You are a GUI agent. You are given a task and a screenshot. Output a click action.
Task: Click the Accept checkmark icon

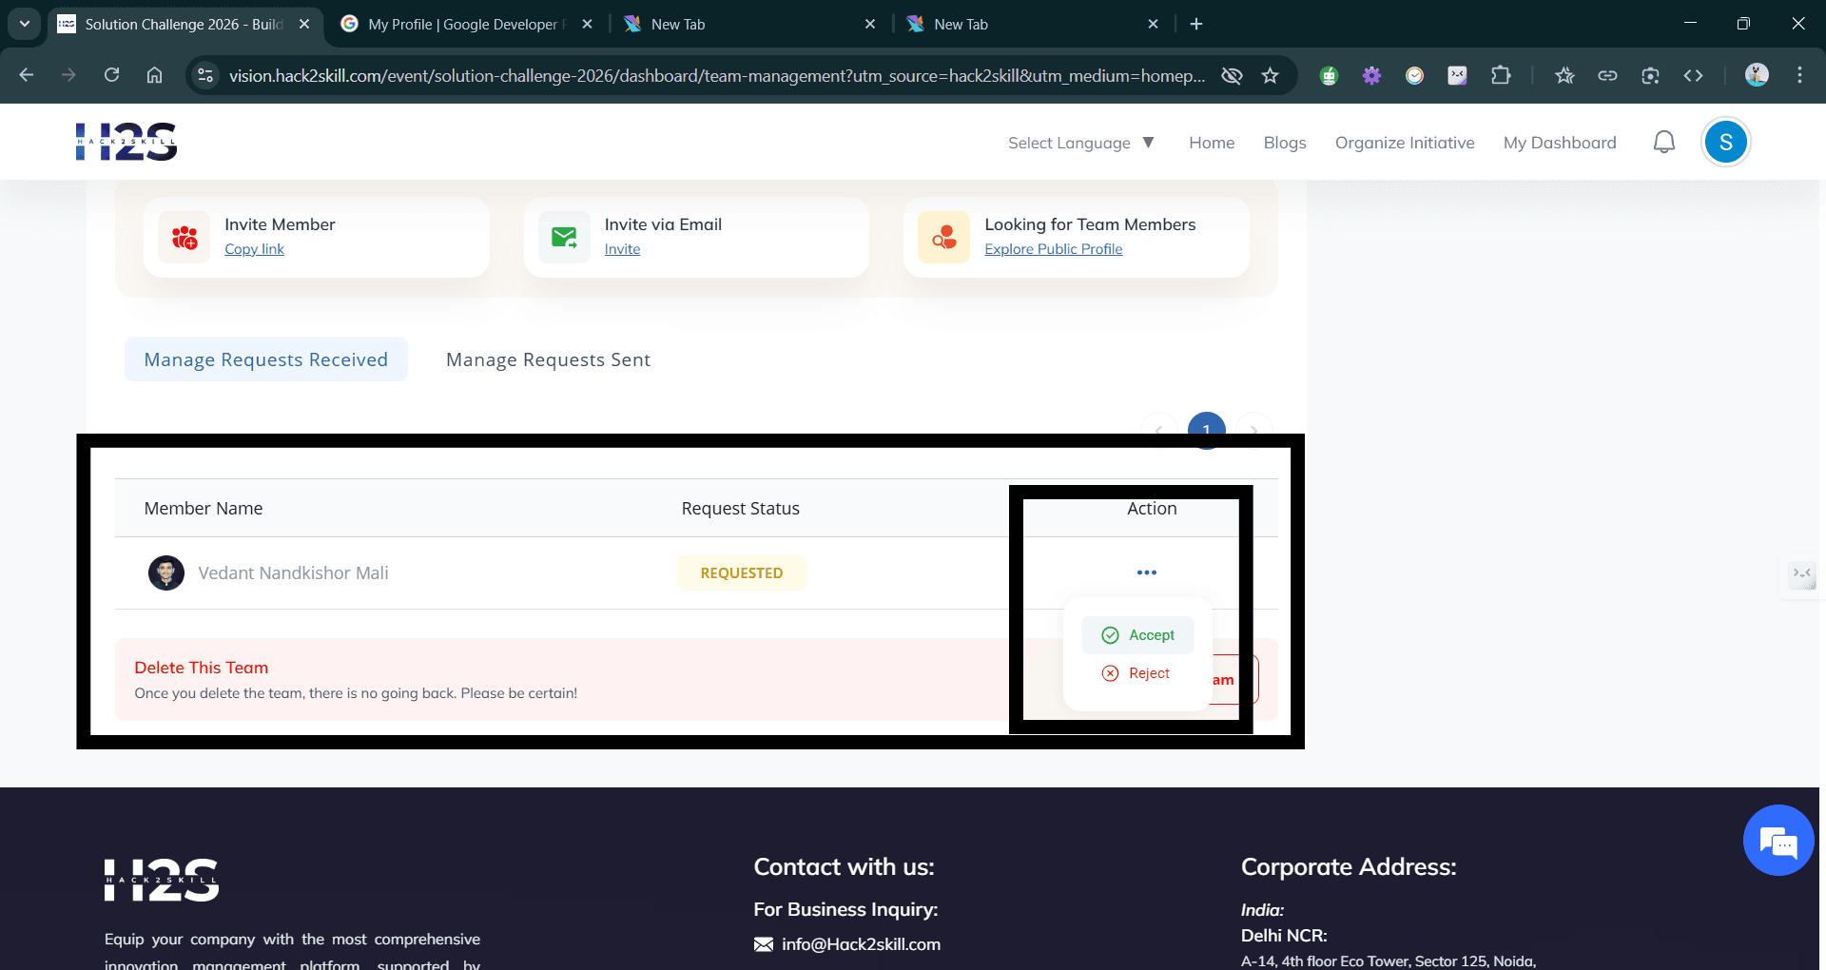click(x=1110, y=634)
